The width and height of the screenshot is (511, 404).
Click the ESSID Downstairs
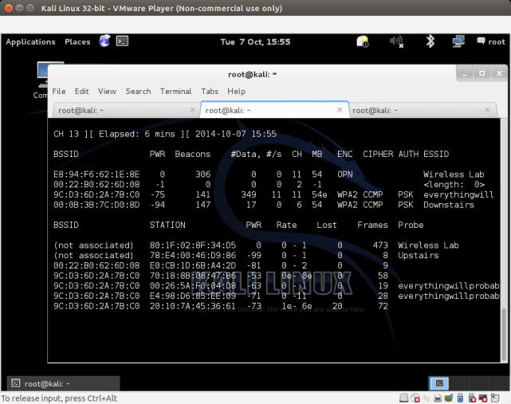(x=449, y=205)
